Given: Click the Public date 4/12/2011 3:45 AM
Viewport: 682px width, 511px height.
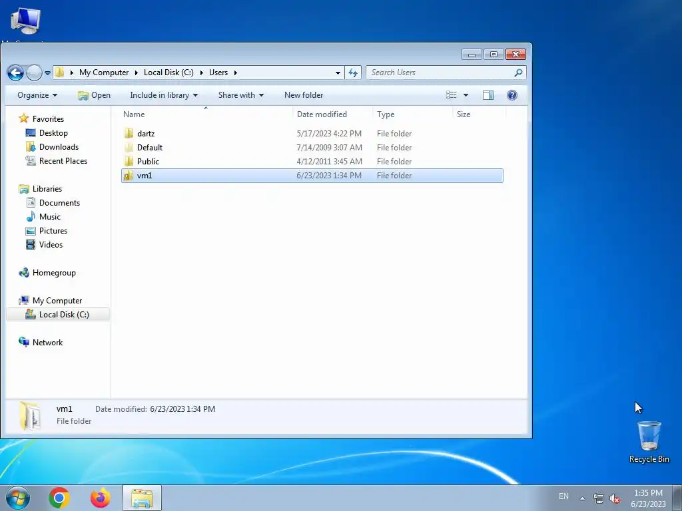Looking at the screenshot, I should 329,161.
